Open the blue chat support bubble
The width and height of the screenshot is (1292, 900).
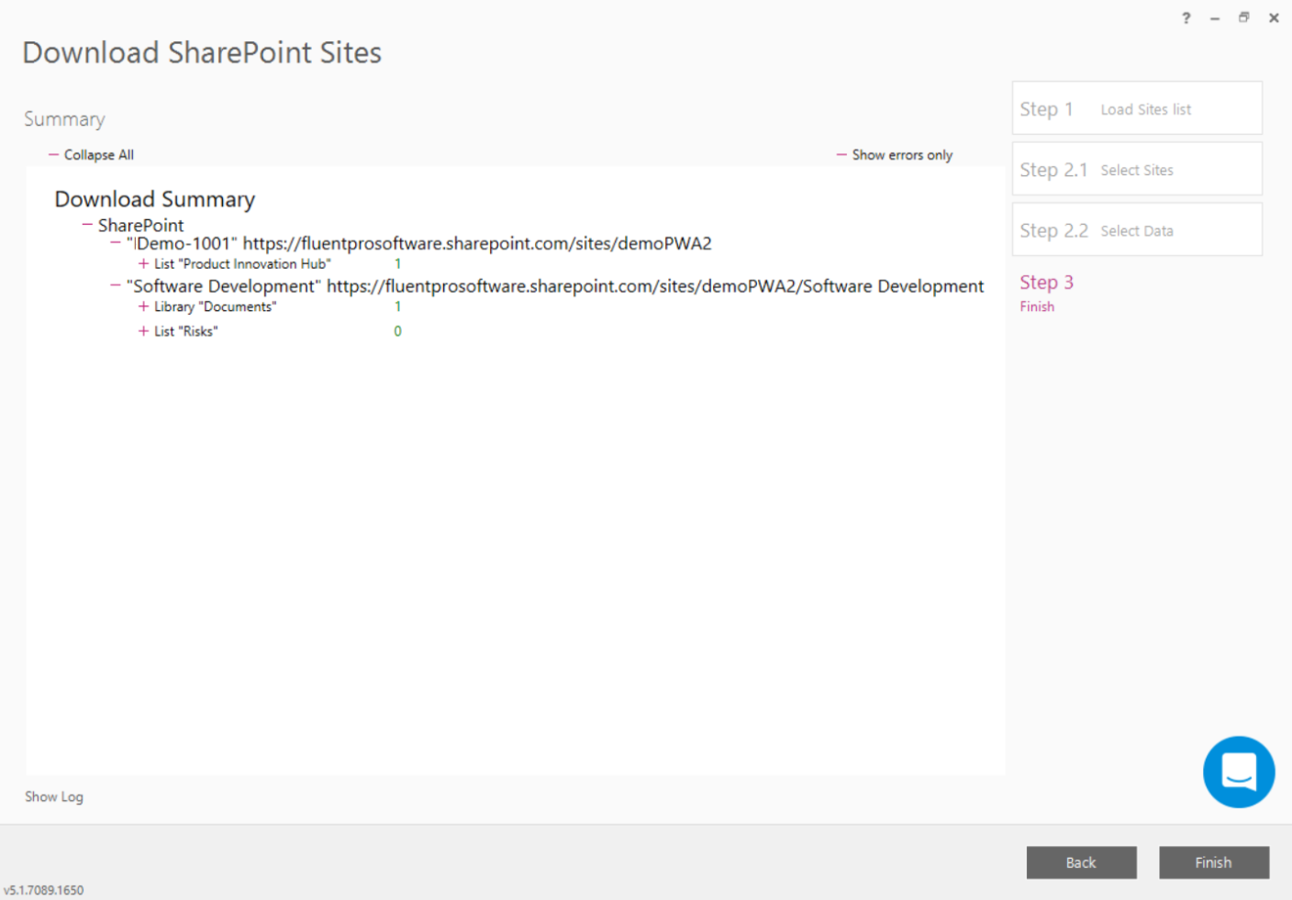1238,772
